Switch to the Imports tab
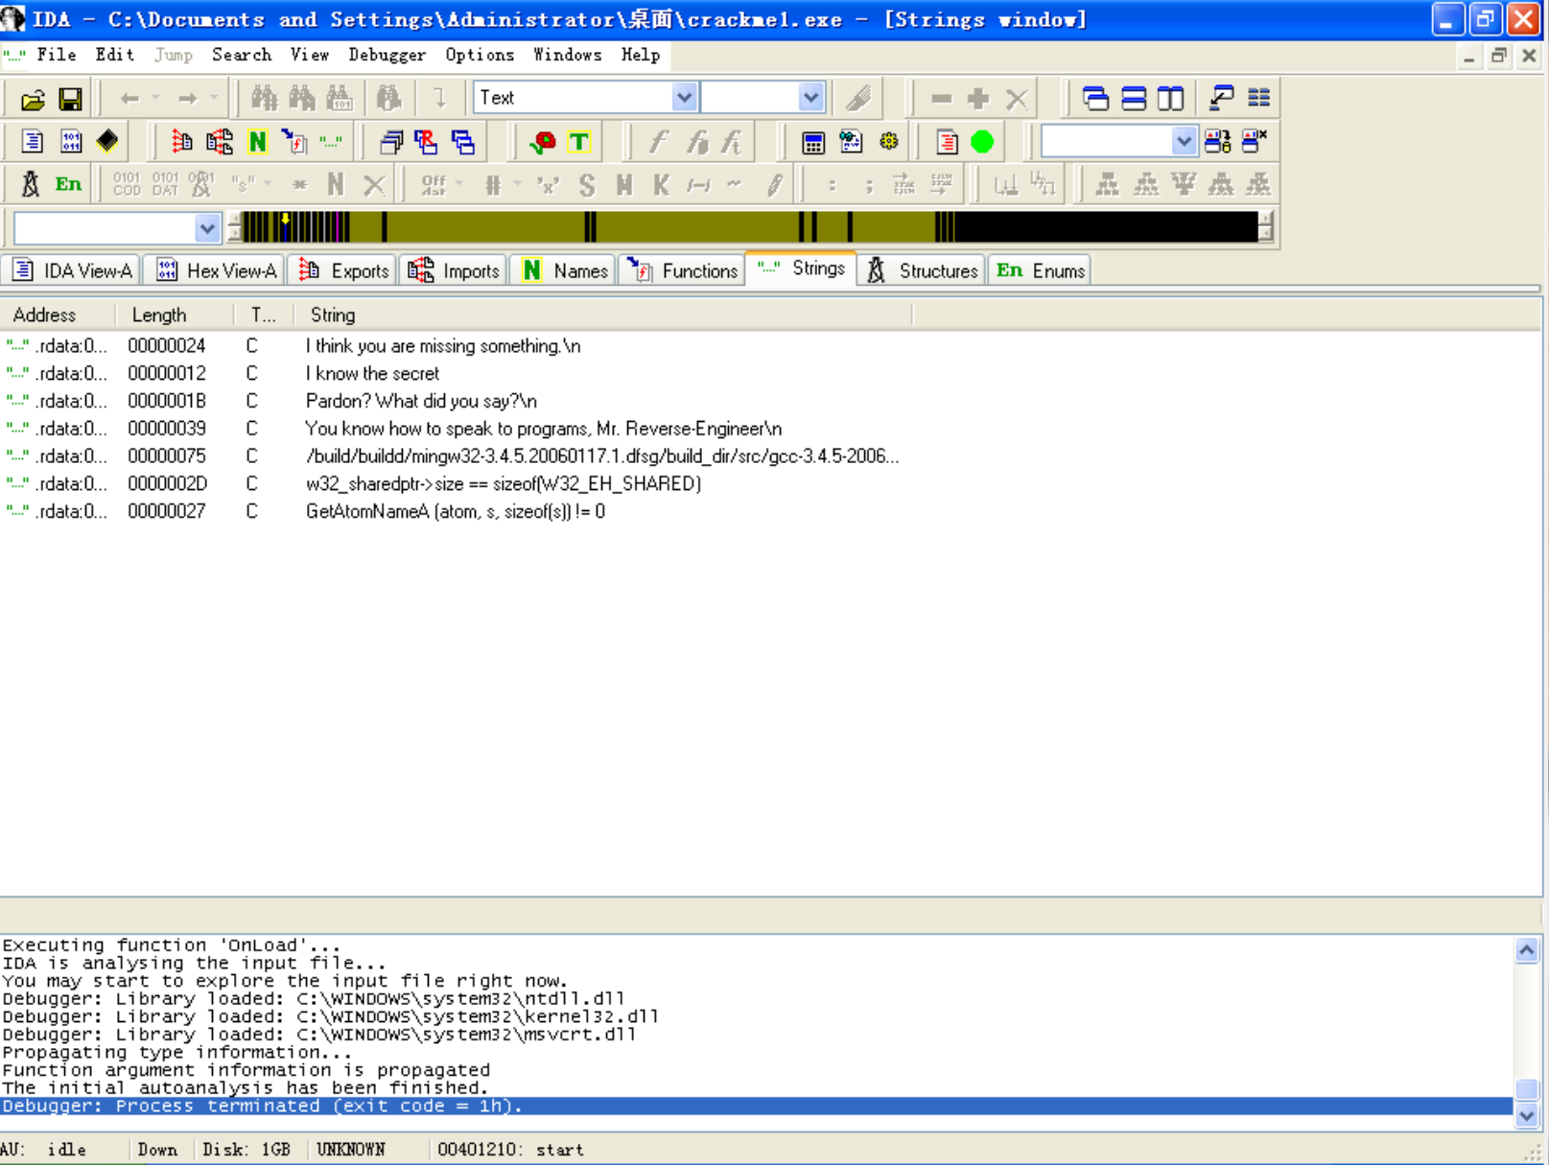The image size is (1549, 1165). click(x=454, y=270)
